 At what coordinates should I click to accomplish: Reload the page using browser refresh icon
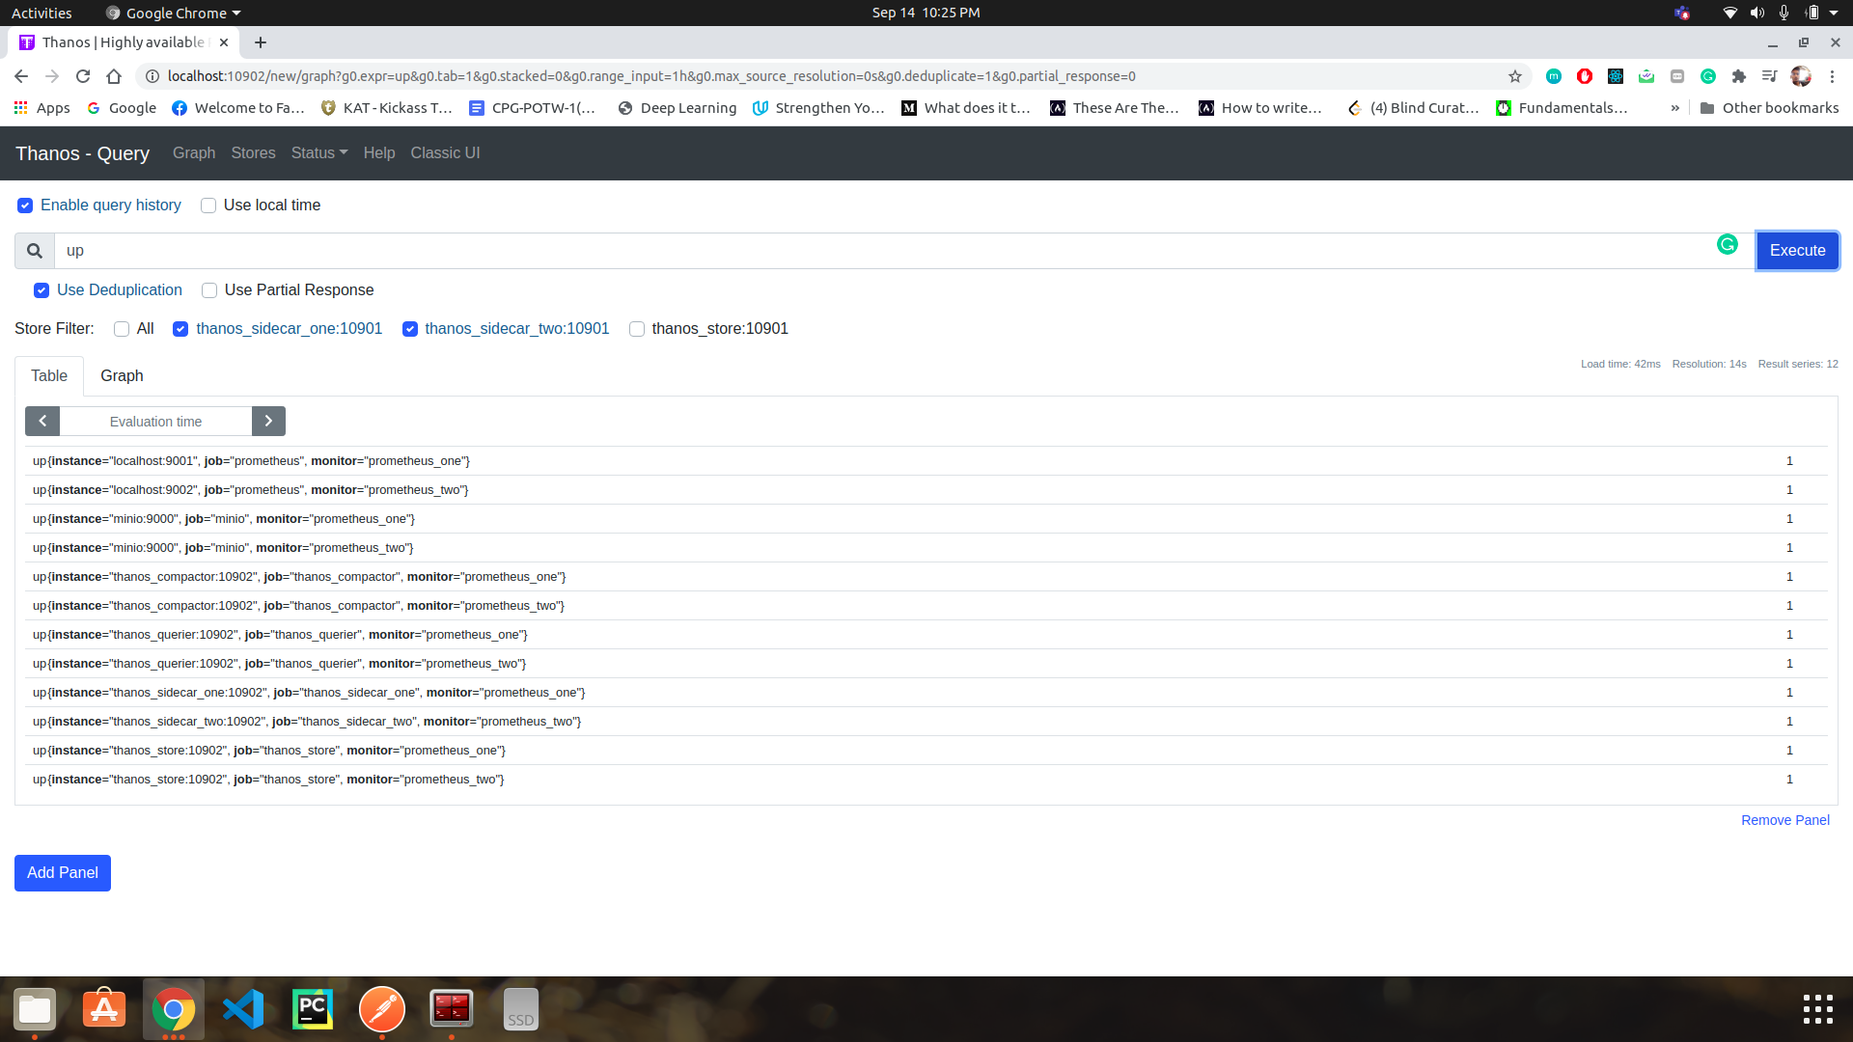[83, 76]
